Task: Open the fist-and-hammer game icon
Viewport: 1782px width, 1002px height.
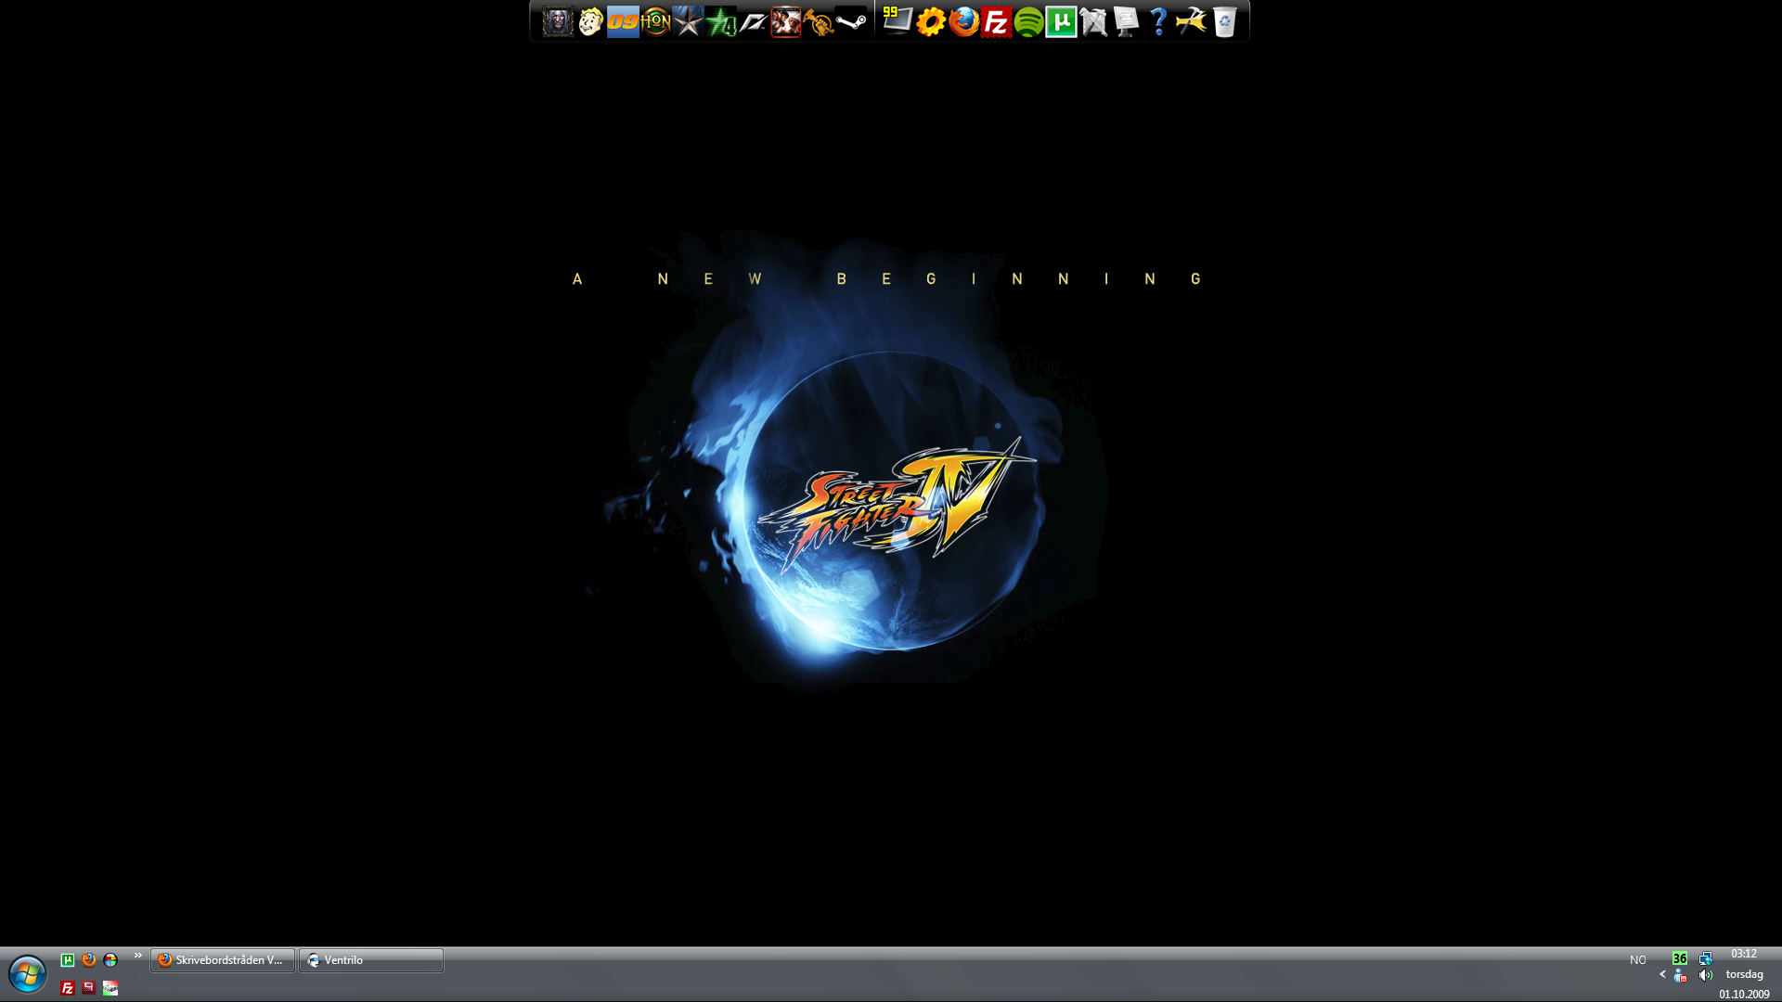Action: tap(819, 21)
